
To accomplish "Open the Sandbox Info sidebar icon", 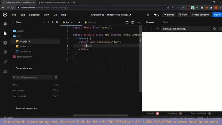I will click(5, 24).
